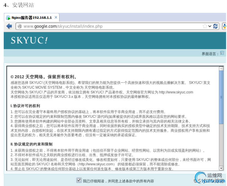Click the globe site identity icon

coord(20,26)
